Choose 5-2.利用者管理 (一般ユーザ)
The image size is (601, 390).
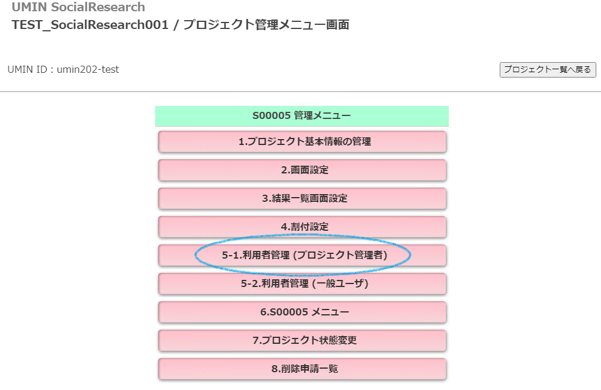[x=302, y=284]
